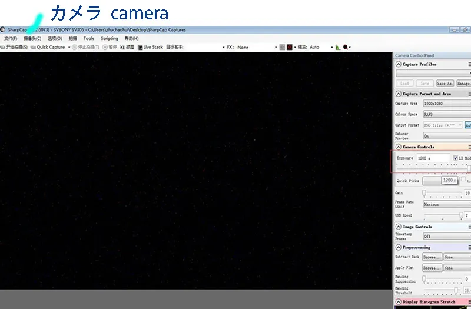The height and width of the screenshot is (309, 471).
Task: Collapse the Image Controls section
Action: 399,227
